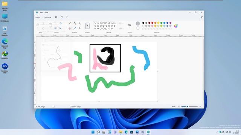Open Search from the taskbar
The height and width of the screenshot is (135, 241).
pos(99,132)
